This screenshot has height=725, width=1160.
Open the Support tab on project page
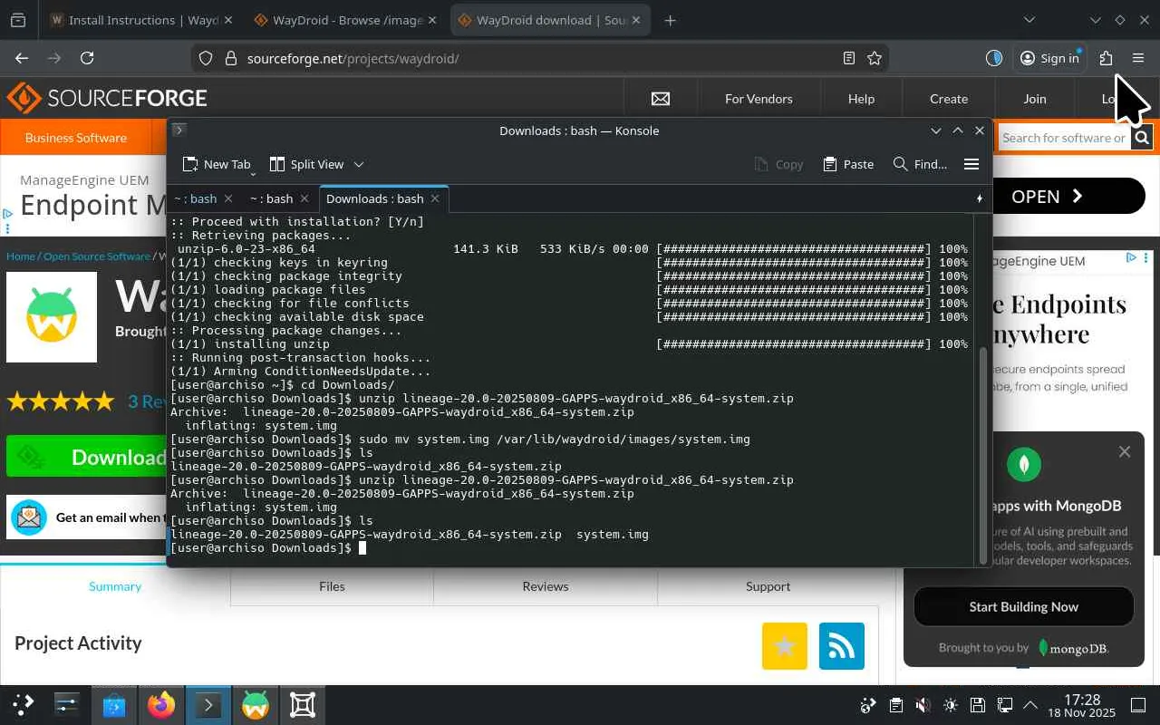click(768, 586)
